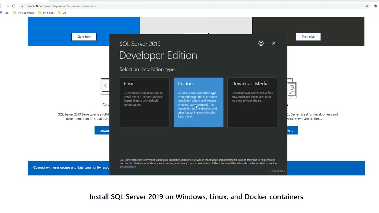Viewport: 379px width, 213px height.
Task: Click the browser forward arrow
Action: (7, 6)
